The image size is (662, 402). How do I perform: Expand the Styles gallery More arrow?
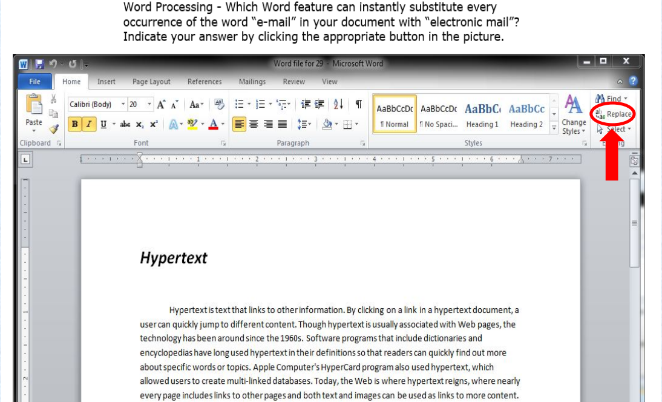554,128
